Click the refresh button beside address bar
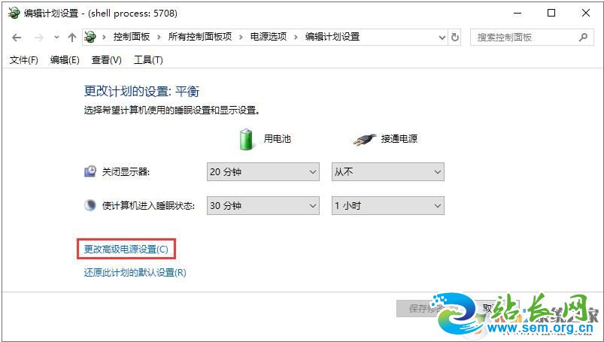 point(455,38)
